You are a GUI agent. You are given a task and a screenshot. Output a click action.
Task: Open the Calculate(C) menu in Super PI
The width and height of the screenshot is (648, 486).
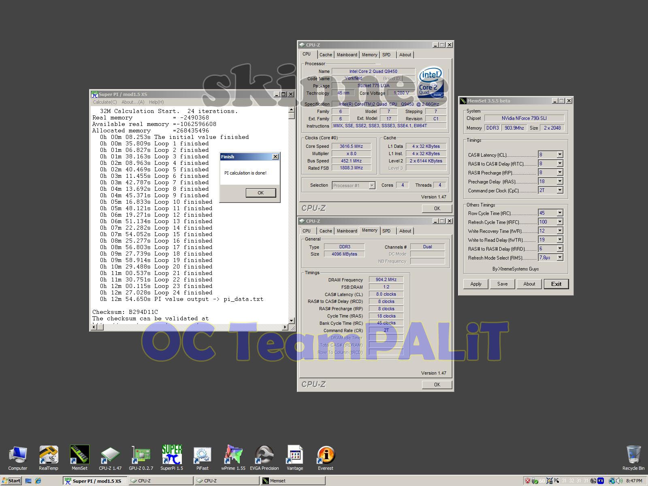[104, 102]
